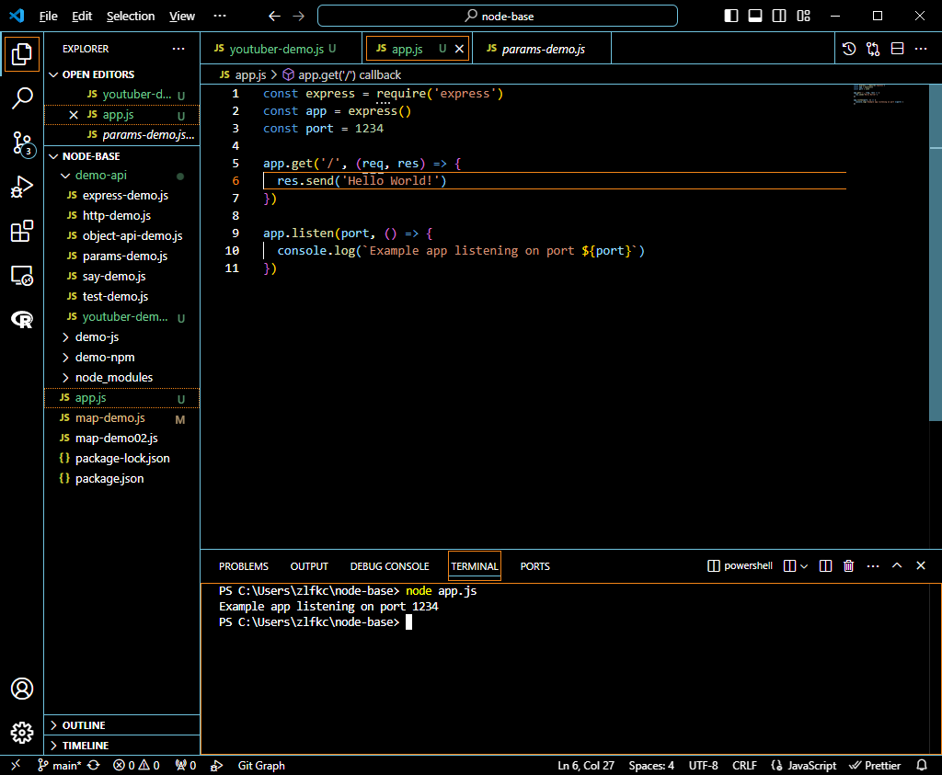
Task: Maximize the terminal panel size
Action: pyautogui.click(x=897, y=565)
